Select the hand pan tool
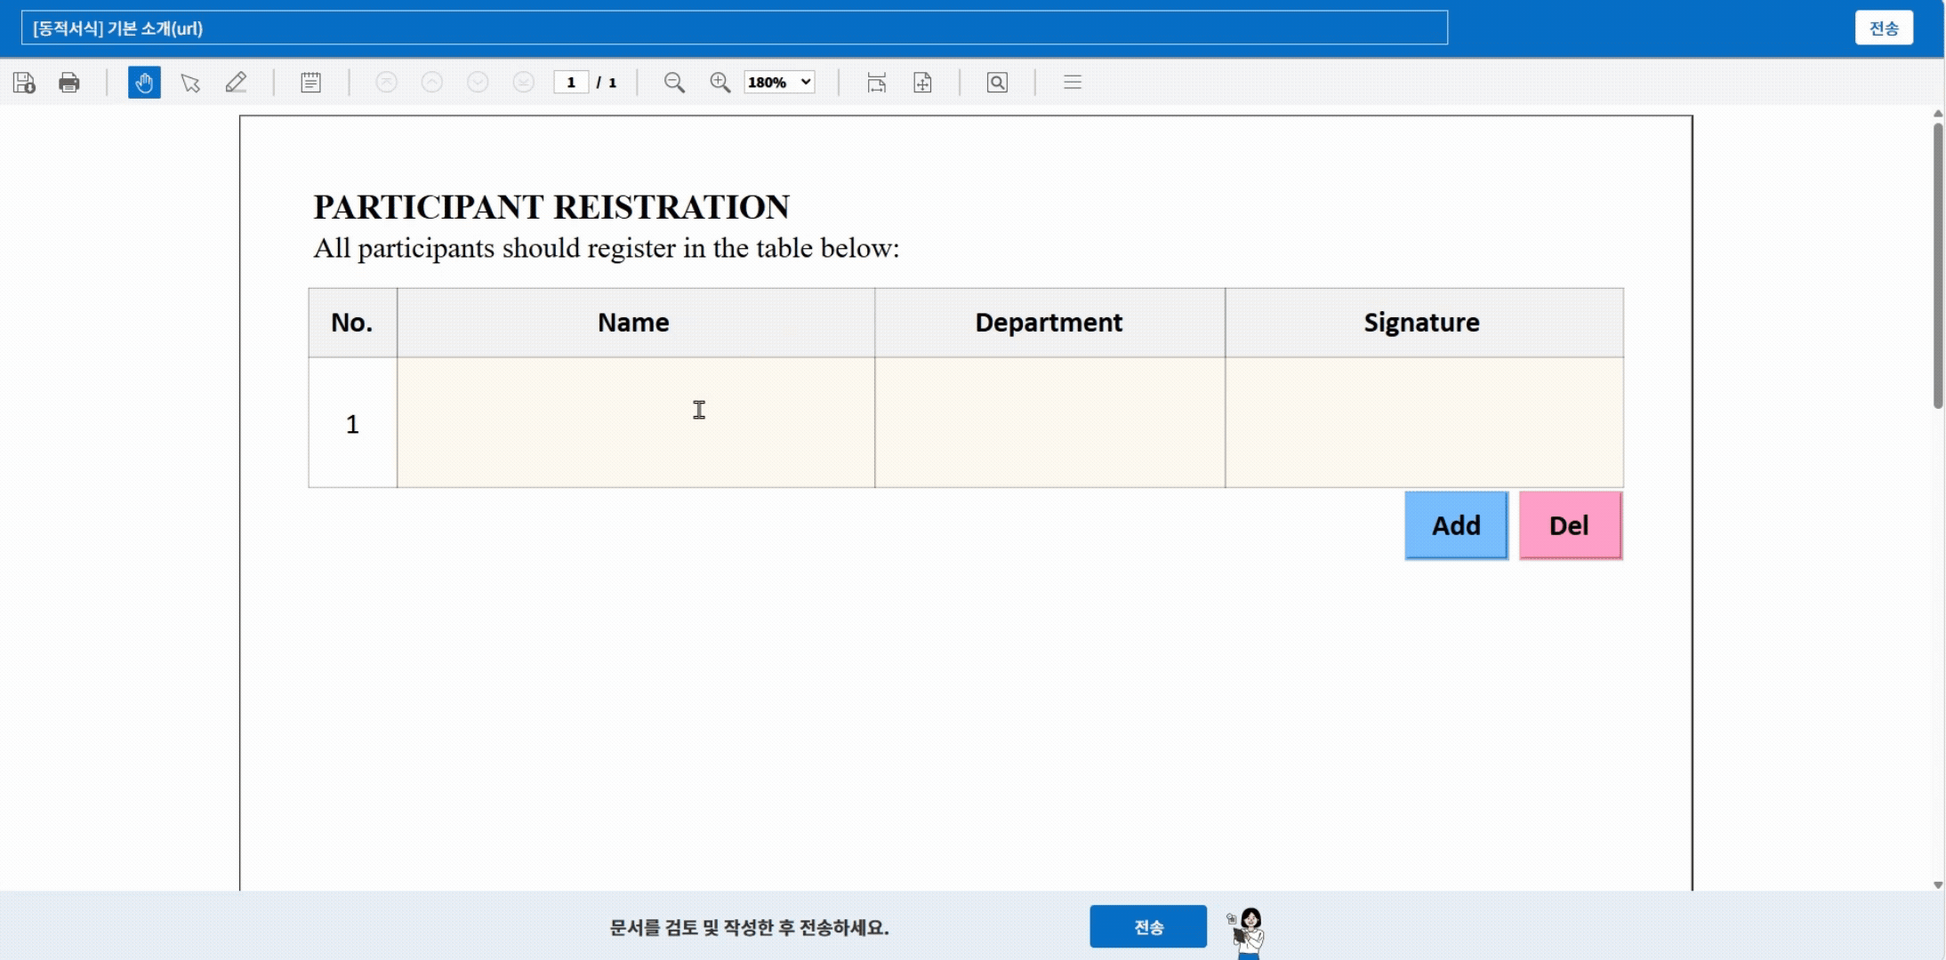 (x=144, y=83)
